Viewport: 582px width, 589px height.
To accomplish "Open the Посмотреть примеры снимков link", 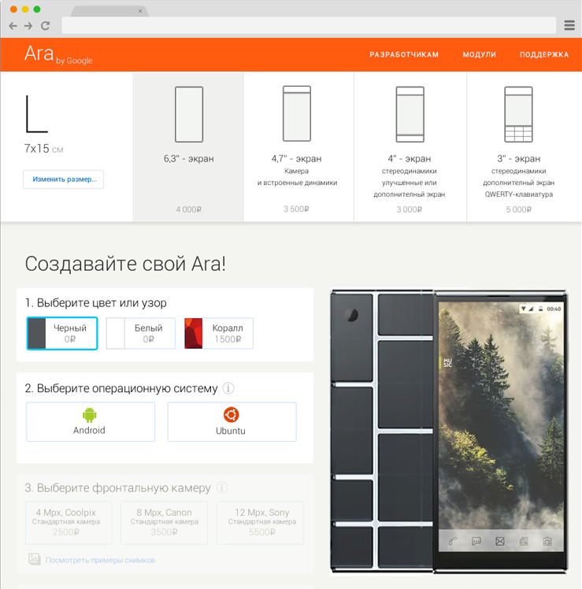I will (x=100, y=560).
